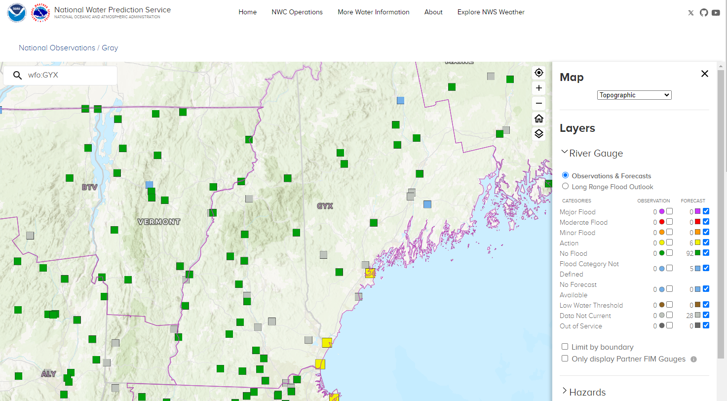
Task: Uncheck No Flood forecast checkbox
Action: point(706,253)
